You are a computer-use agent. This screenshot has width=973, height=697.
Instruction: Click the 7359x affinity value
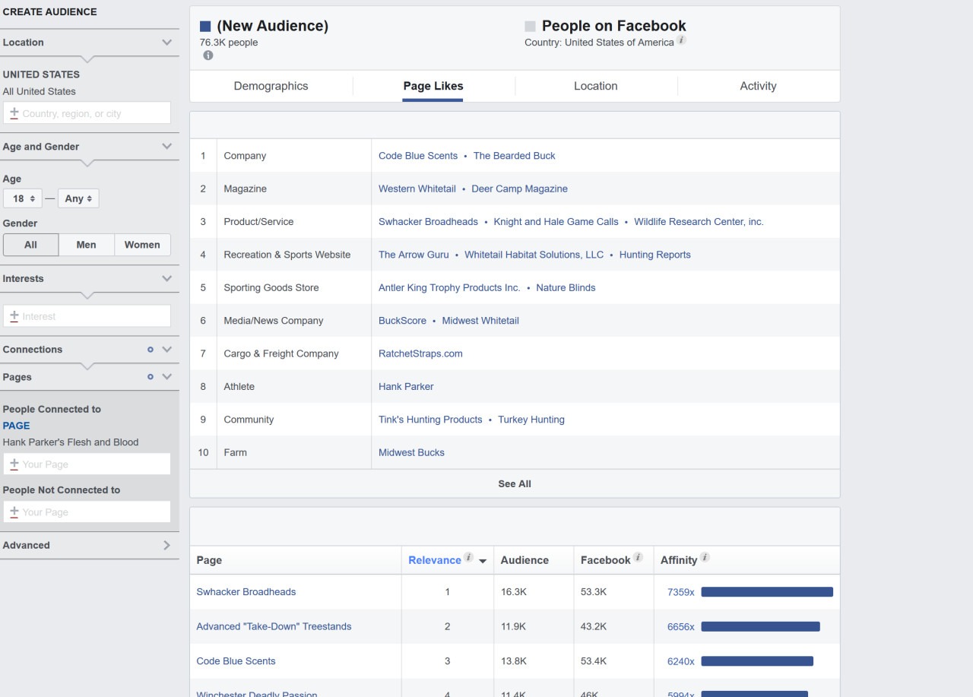tap(681, 592)
